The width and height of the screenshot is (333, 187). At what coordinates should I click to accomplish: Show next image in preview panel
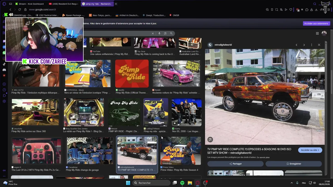[x=304, y=45]
